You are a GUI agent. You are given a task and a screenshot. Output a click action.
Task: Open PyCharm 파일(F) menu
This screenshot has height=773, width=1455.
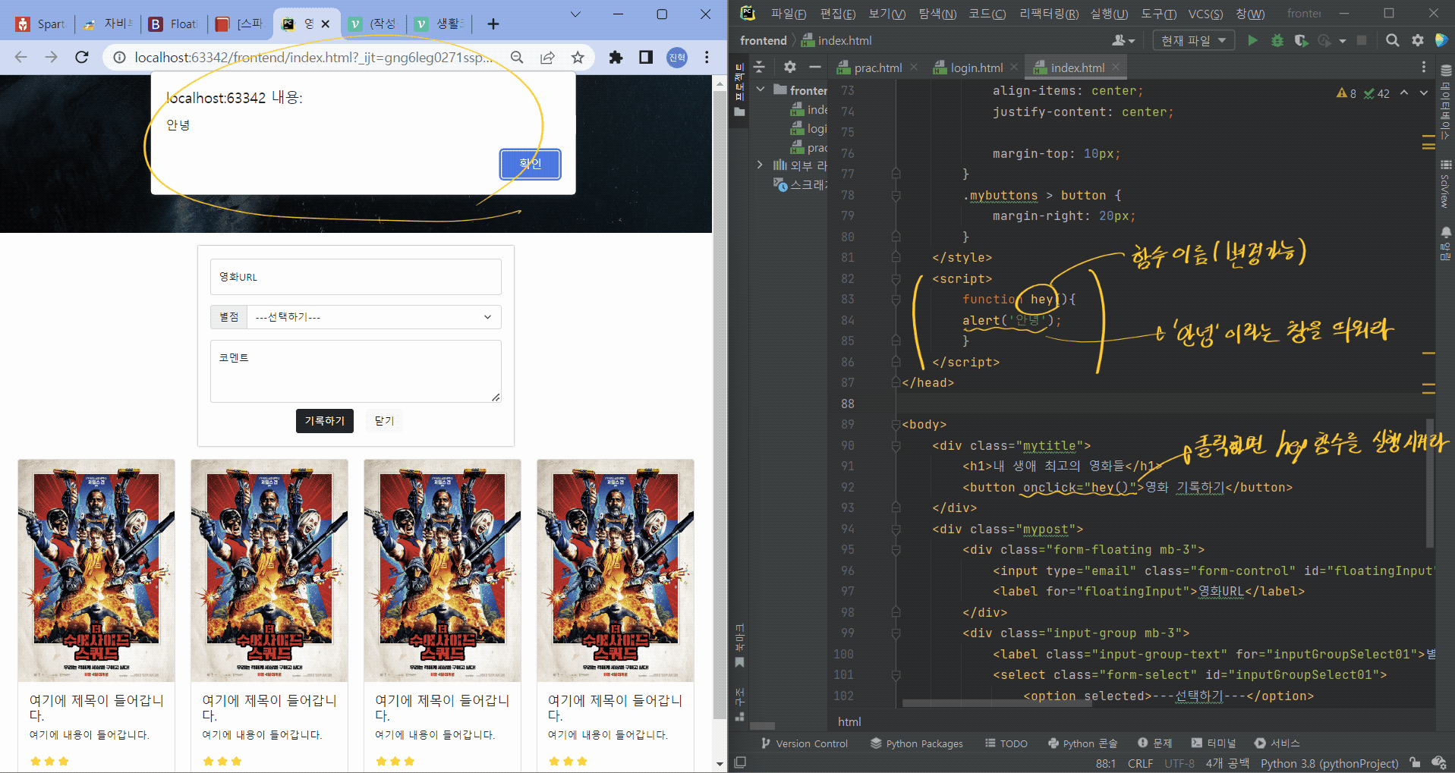[x=788, y=14]
